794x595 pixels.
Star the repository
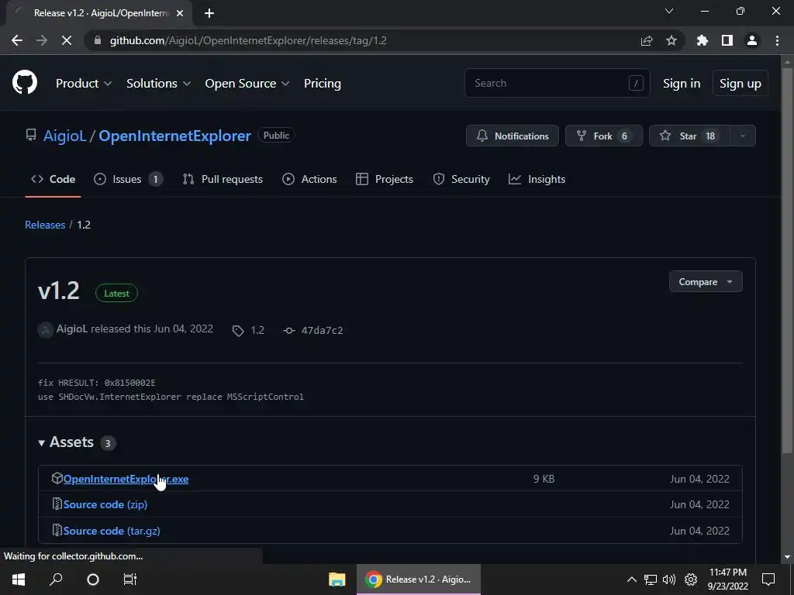pyautogui.click(x=689, y=136)
